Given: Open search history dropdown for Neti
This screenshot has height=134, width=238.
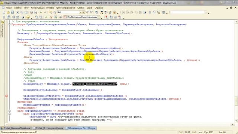Looking at the screenshot, I should coord(80,12).
